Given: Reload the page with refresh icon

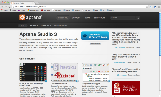Looking at the screenshot, I should tap(9, 7).
